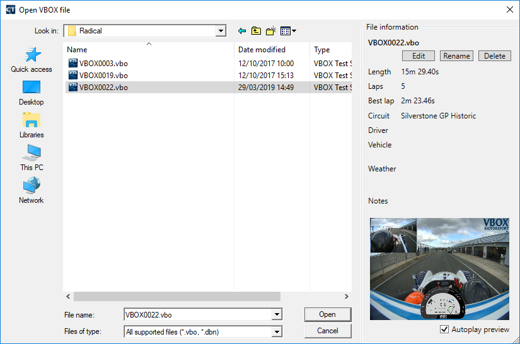Viewport: 520px width, 344px height.
Task: Open This PC location
Action: point(32,158)
